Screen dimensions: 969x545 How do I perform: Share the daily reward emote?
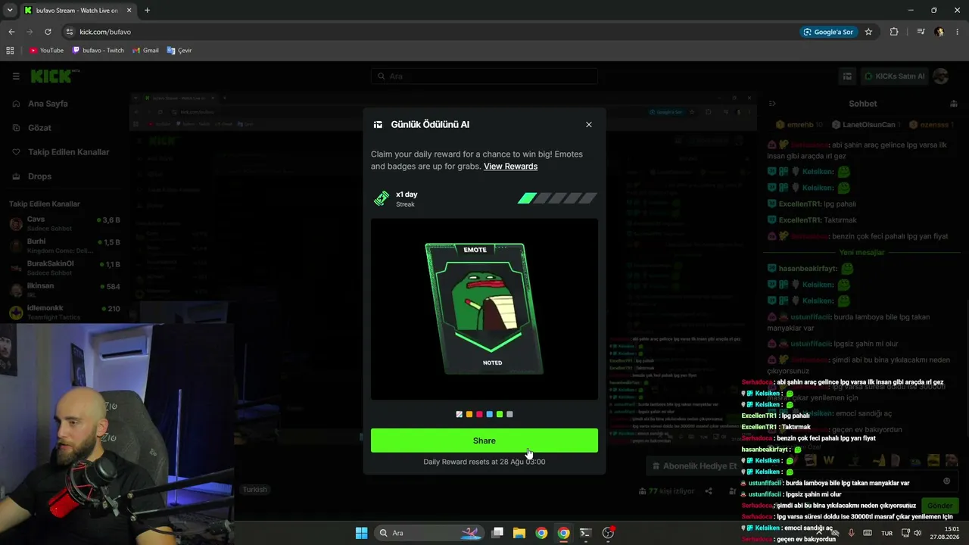coord(484,441)
